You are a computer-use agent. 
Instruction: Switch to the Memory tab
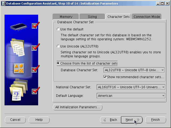[x=66, y=17]
